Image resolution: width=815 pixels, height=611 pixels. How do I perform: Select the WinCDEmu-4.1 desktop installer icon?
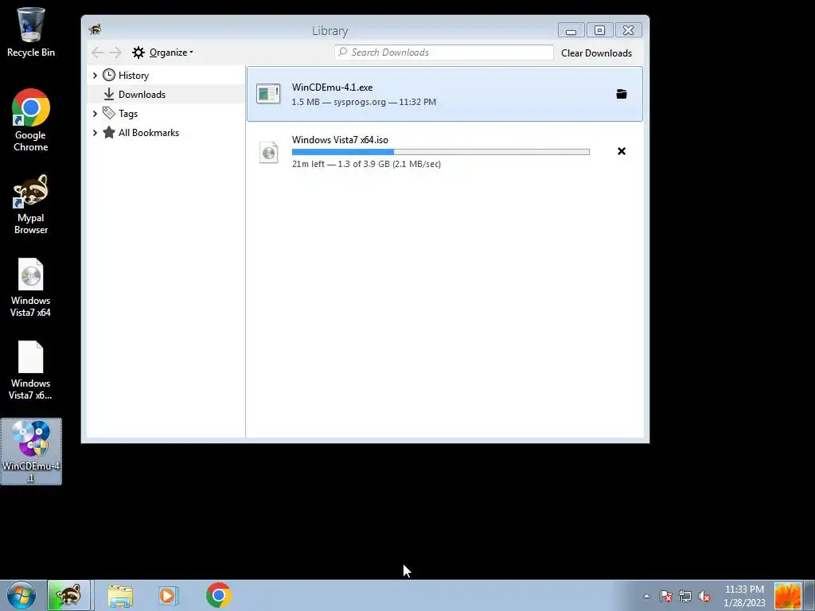[x=31, y=452]
